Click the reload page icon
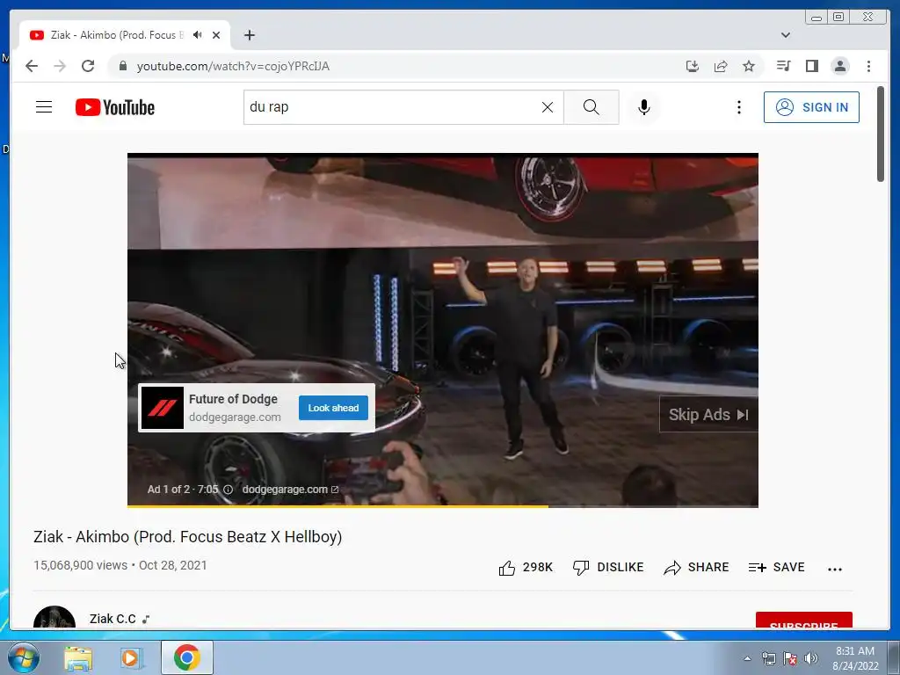This screenshot has height=675, width=900. pyautogui.click(x=88, y=66)
